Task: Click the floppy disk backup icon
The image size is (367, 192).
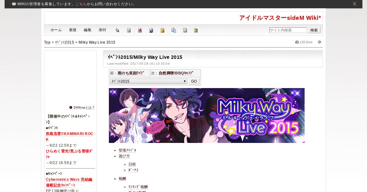Action: pyautogui.click(x=151, y=30)
